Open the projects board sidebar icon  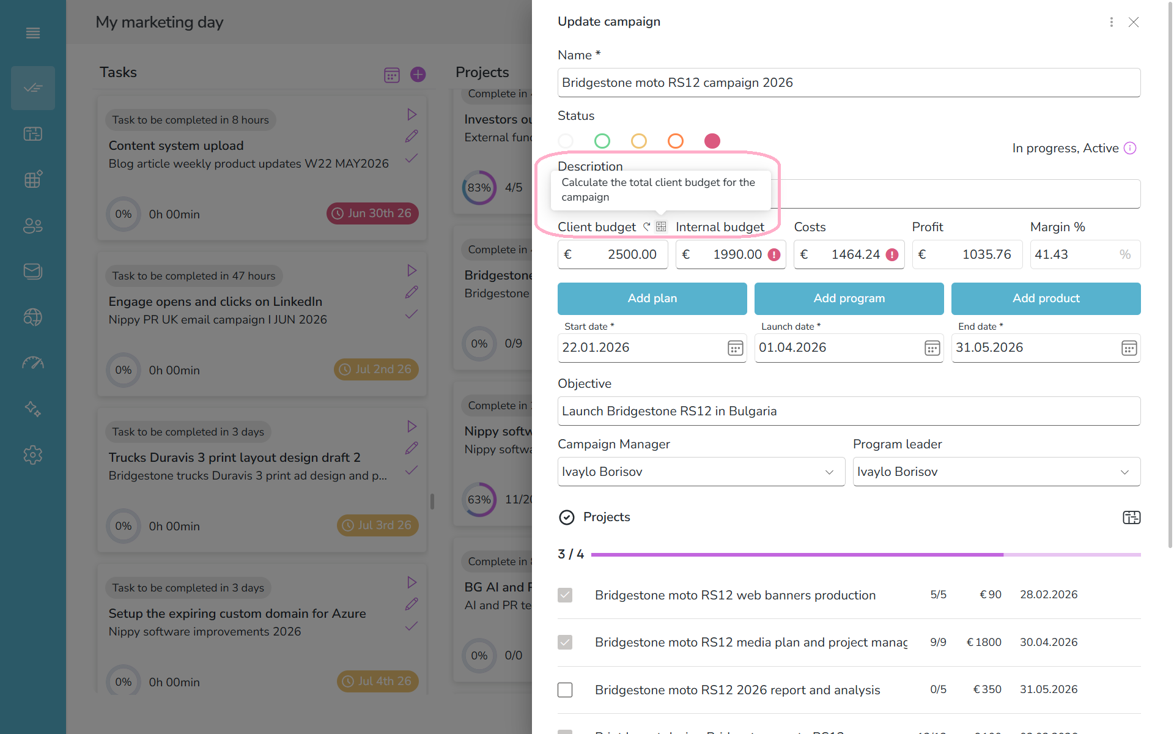(x=33, y=134)
